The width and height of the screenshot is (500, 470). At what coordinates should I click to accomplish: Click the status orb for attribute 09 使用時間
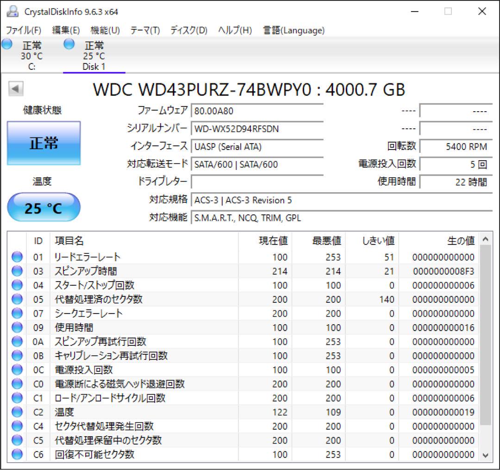[17, 327]
